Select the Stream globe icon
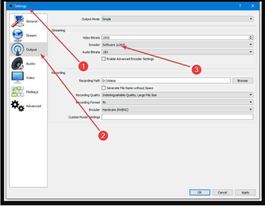The width and height of the screenshot is (265, 206). (17, 35)
